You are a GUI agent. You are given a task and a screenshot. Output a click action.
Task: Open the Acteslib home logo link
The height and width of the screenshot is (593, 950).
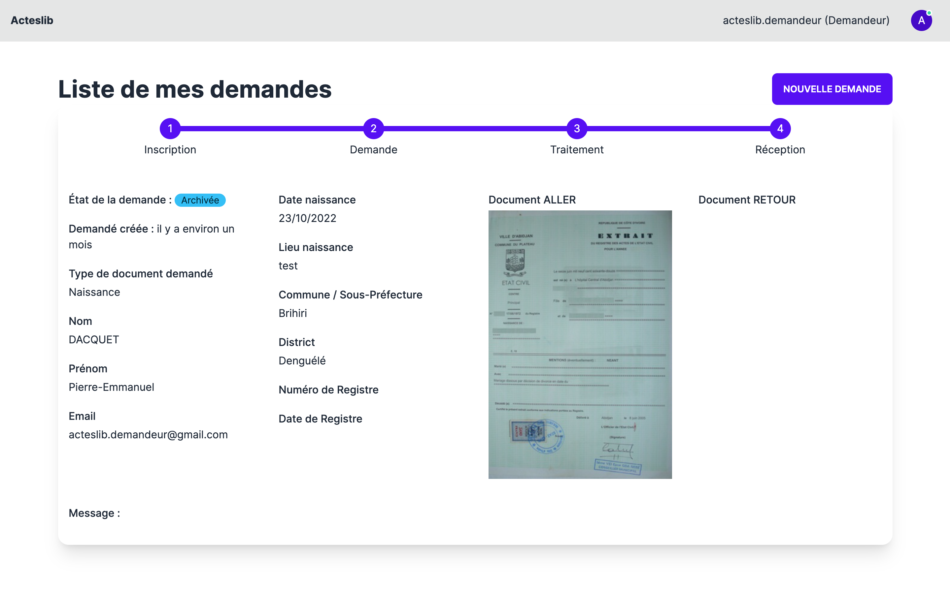[32, 20]
